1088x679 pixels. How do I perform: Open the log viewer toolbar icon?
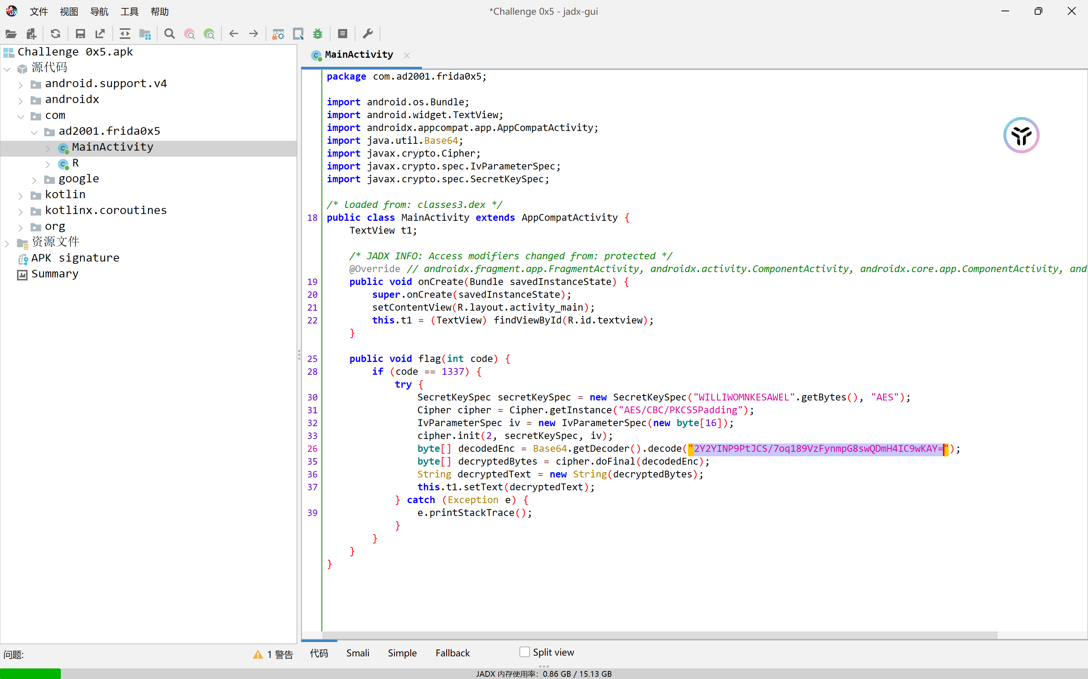342,34
